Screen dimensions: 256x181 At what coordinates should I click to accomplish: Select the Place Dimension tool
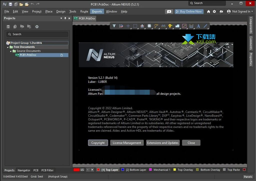(x=191, y=26)
